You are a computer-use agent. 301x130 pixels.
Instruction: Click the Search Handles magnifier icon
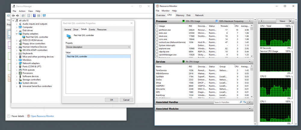[x=241, y=102]
